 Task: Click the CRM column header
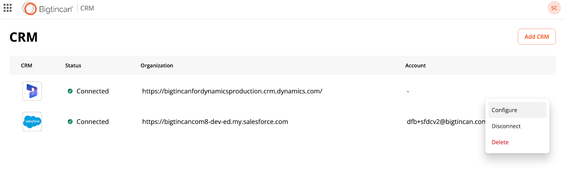coord(26,65)
